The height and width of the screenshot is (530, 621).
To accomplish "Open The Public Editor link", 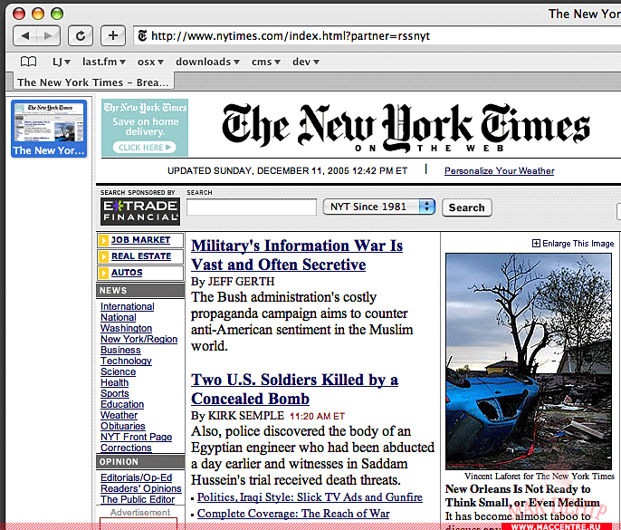I will [138, 499].
